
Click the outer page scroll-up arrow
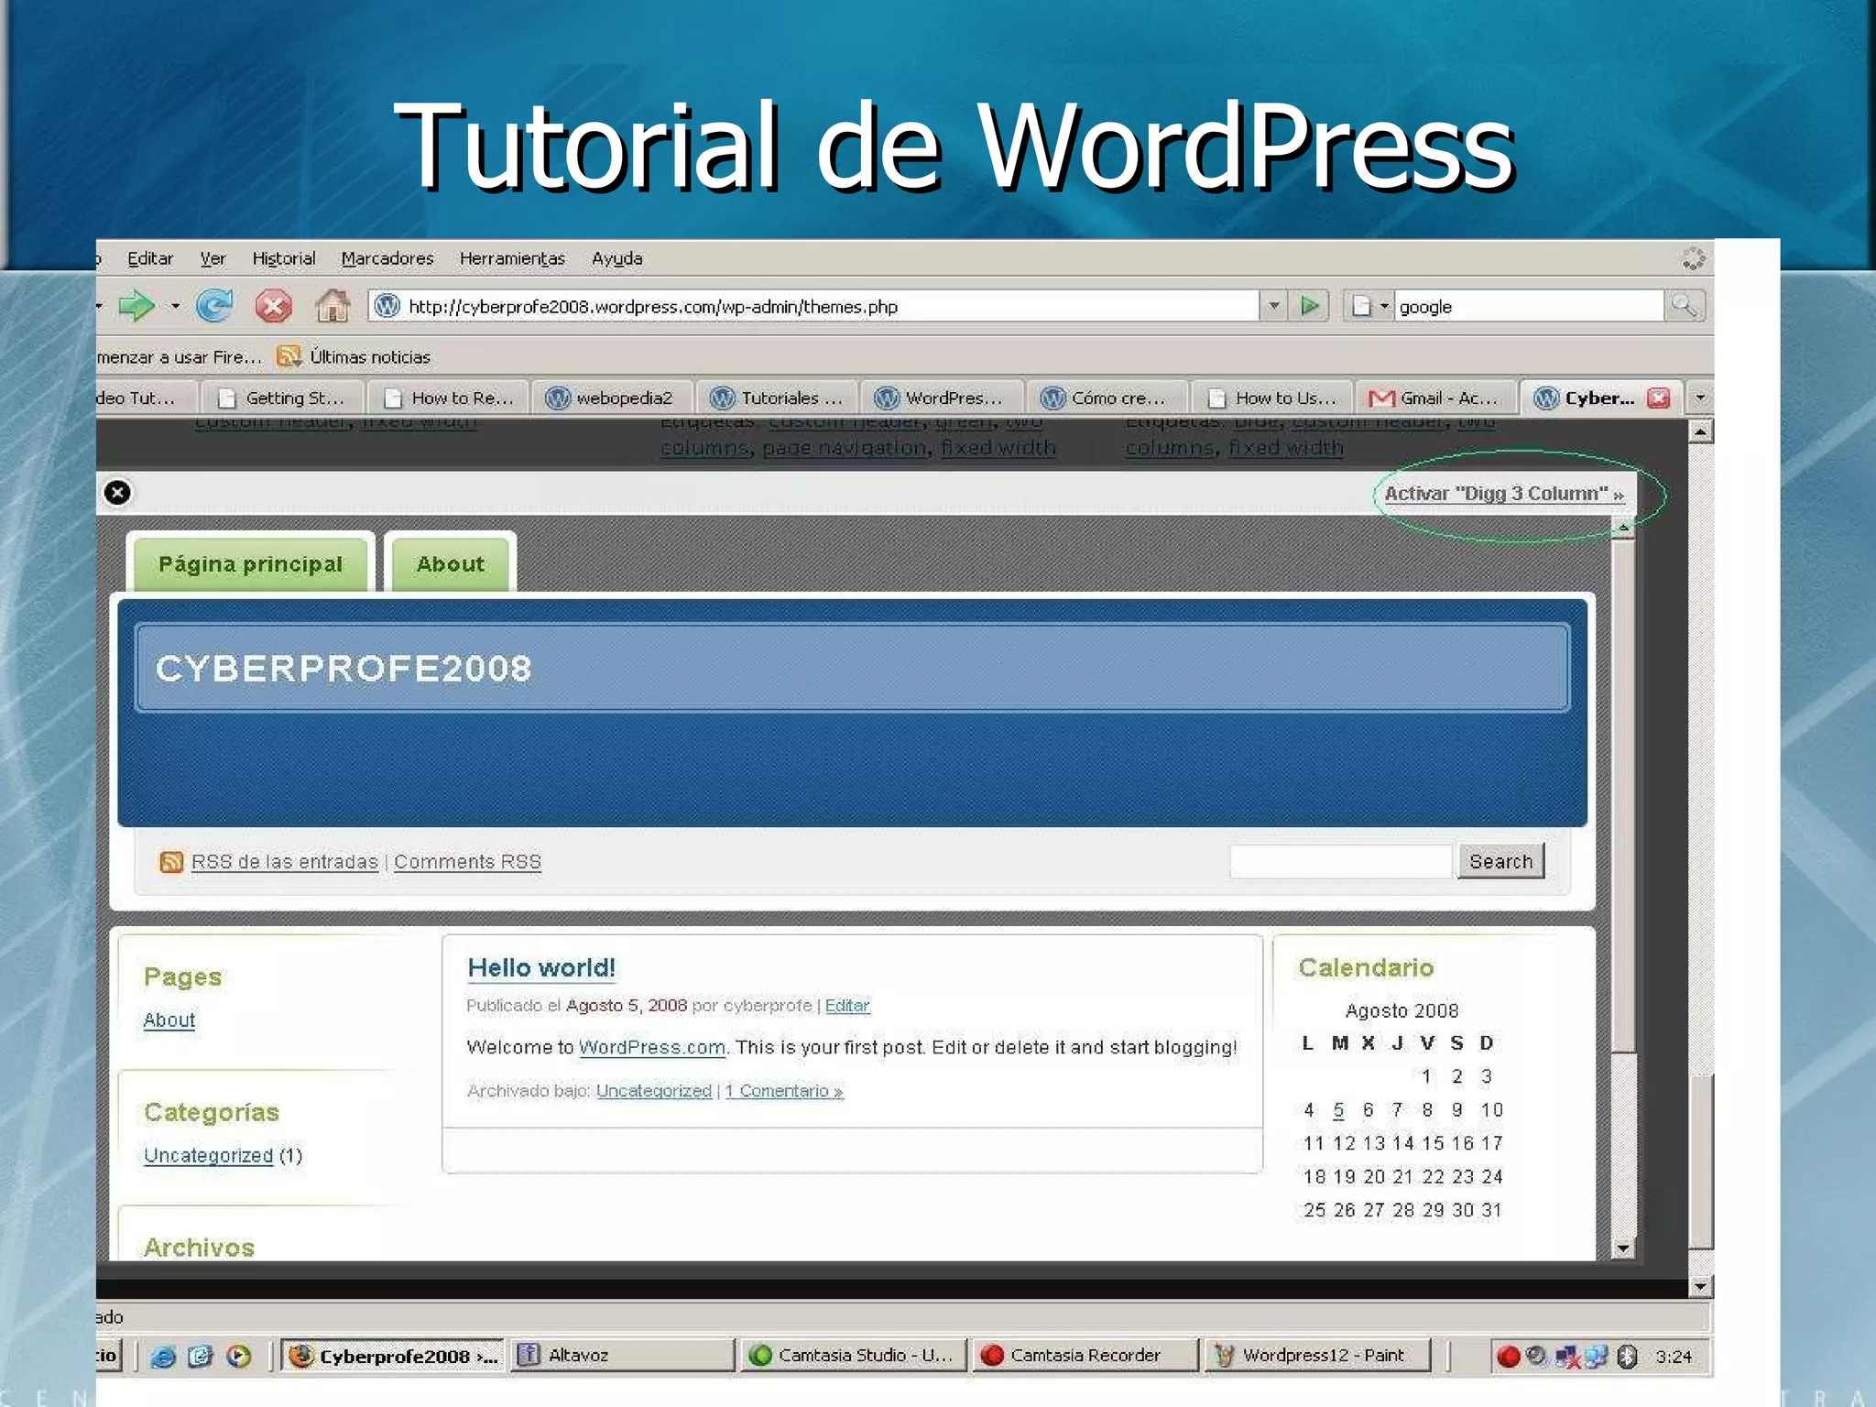(x=1700, y=431)
